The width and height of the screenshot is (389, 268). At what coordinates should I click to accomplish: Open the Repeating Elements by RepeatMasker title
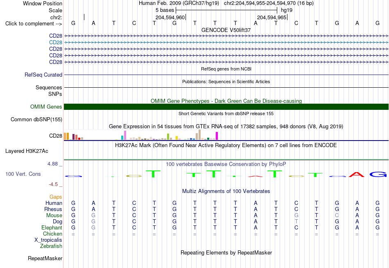click(226, 253)
